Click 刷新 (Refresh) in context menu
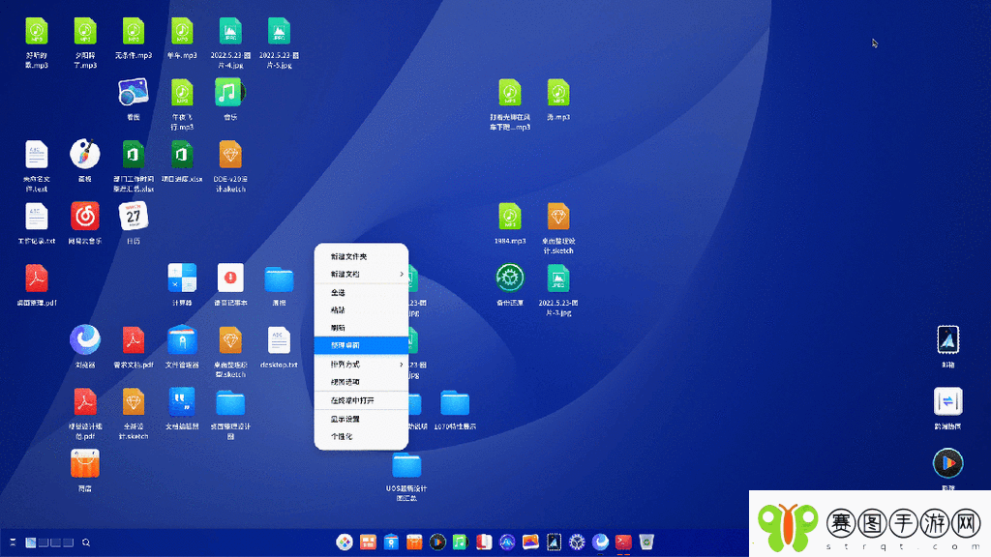The width and height of the screenshot is (991, 557). click(x=361, y=328)
